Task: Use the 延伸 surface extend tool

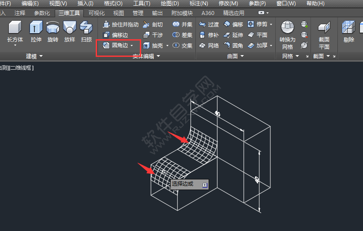Action: (233, 35)
